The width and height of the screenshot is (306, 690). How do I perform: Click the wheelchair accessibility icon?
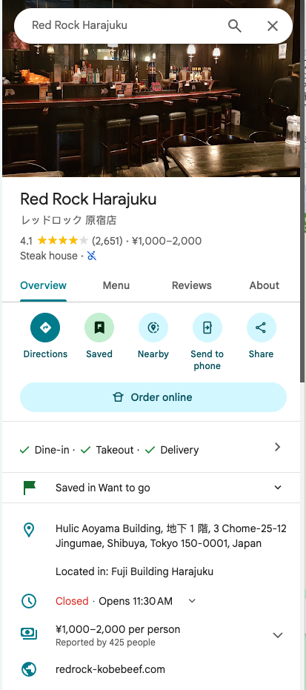click(91, 256)
